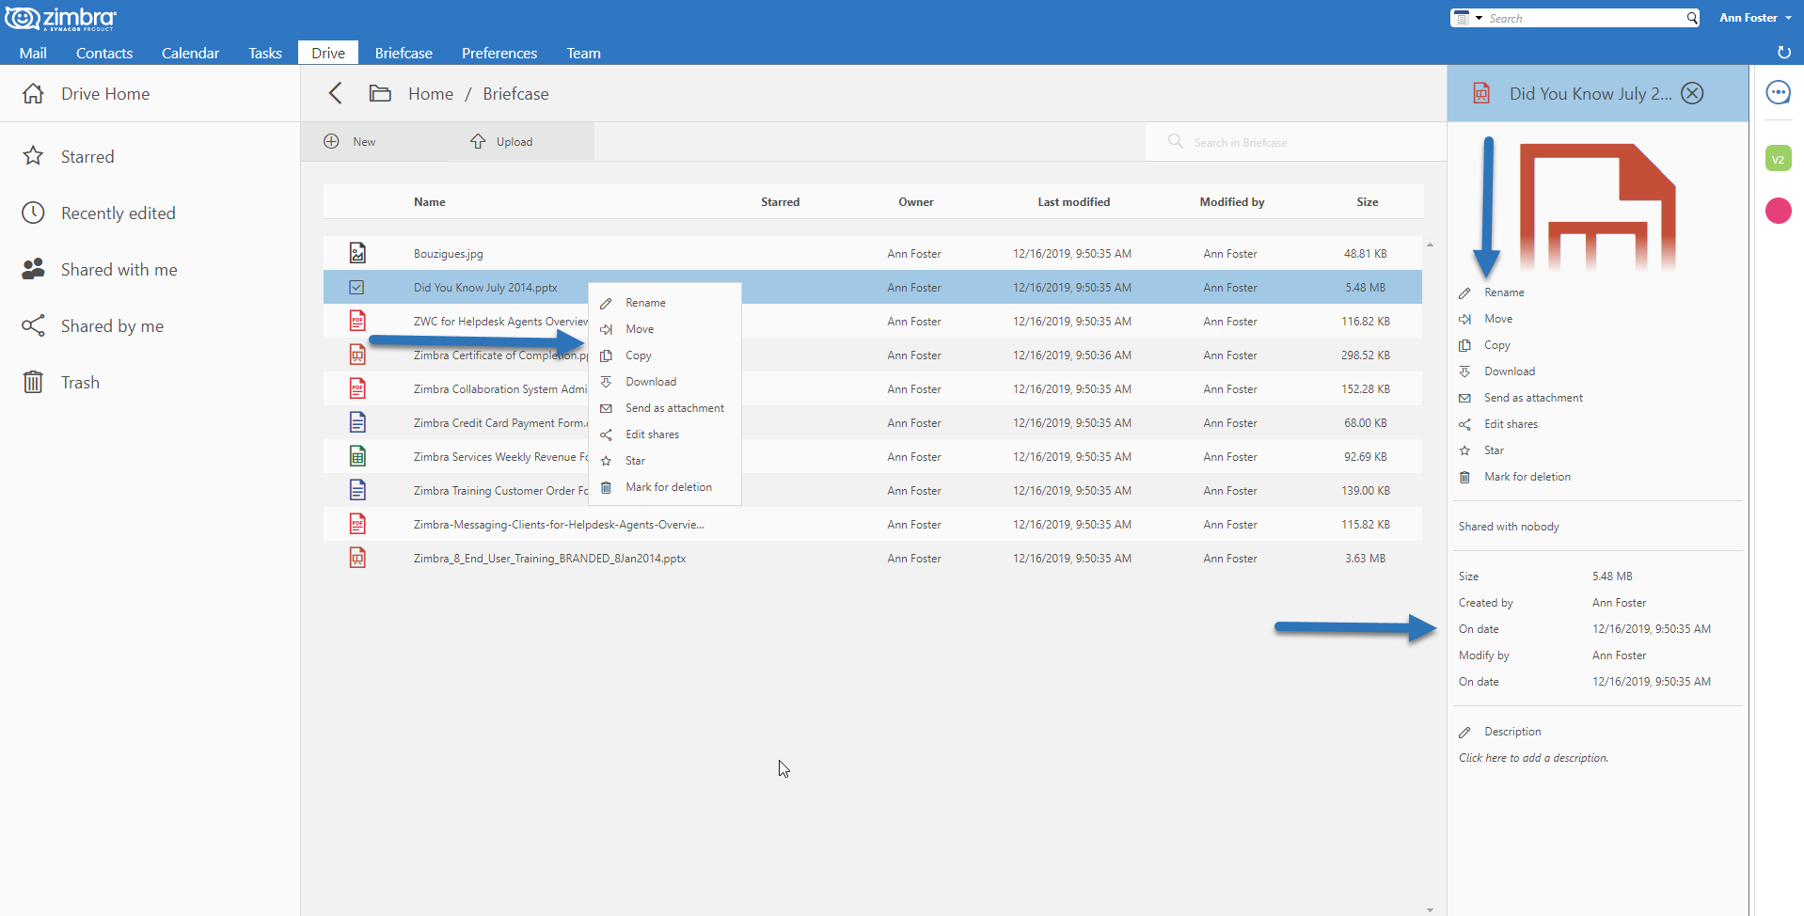Click the Shared with me people icon

coord(33,269)
